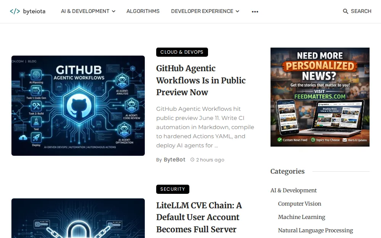Open the DEVELOPER EXPERIENCE nav item
The width and height of the screenshot is (381, 238).
(x=202, y=11)
